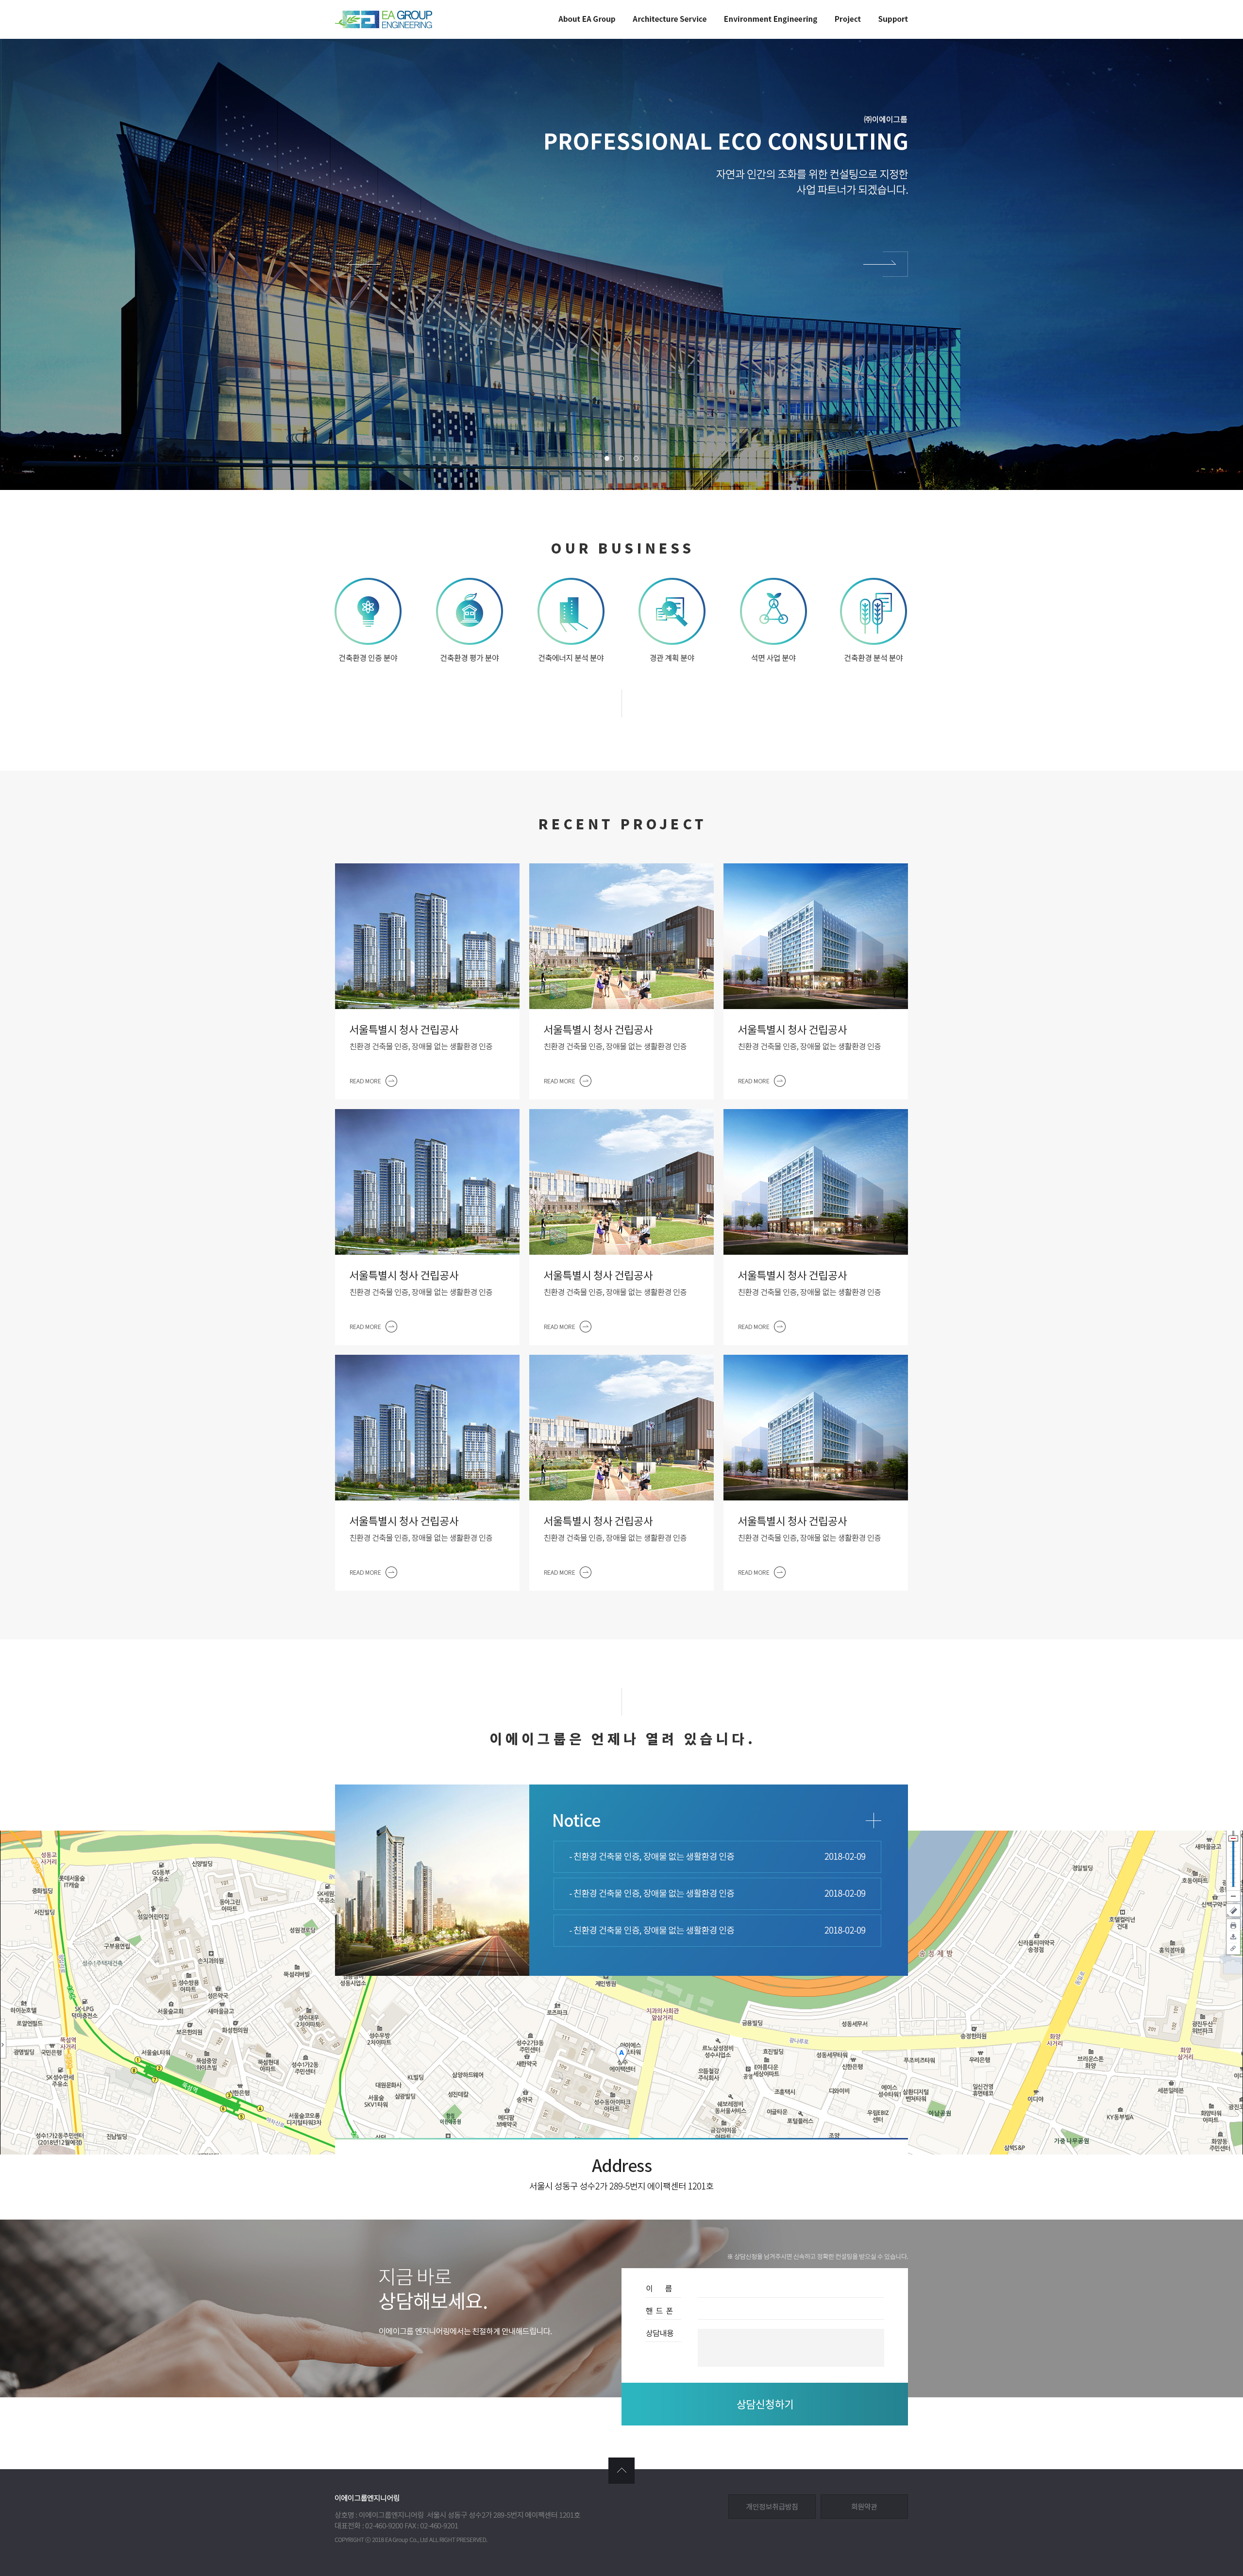Open the 경관 계획 분야 magnifier icon

(672, 611)
